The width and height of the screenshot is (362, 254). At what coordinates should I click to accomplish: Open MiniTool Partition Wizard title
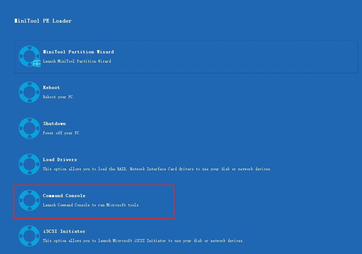78,52
